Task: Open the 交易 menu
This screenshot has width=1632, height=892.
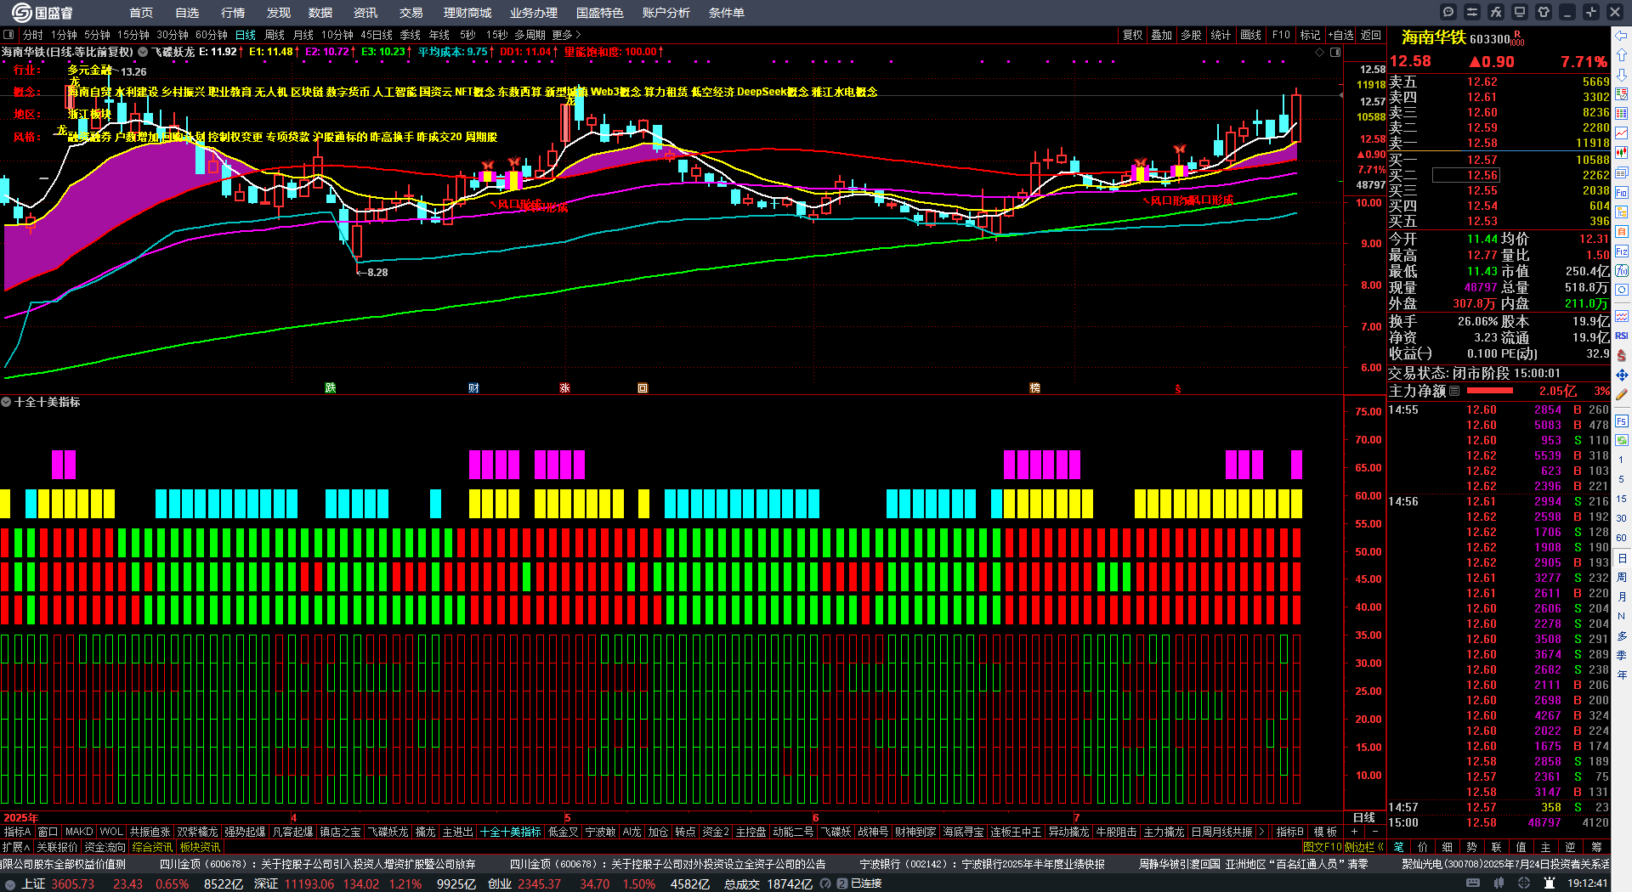Action: [x=411, y=13]
